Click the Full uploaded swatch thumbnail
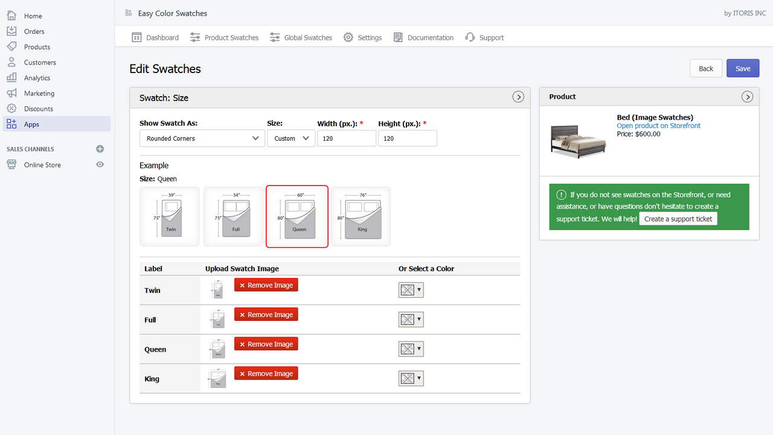The image size is (773, 435). [x=217, y=320]
